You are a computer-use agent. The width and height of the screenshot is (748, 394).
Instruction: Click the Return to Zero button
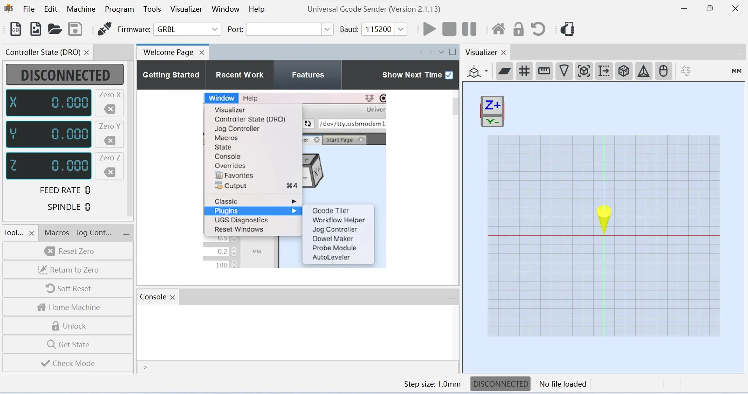68,270
